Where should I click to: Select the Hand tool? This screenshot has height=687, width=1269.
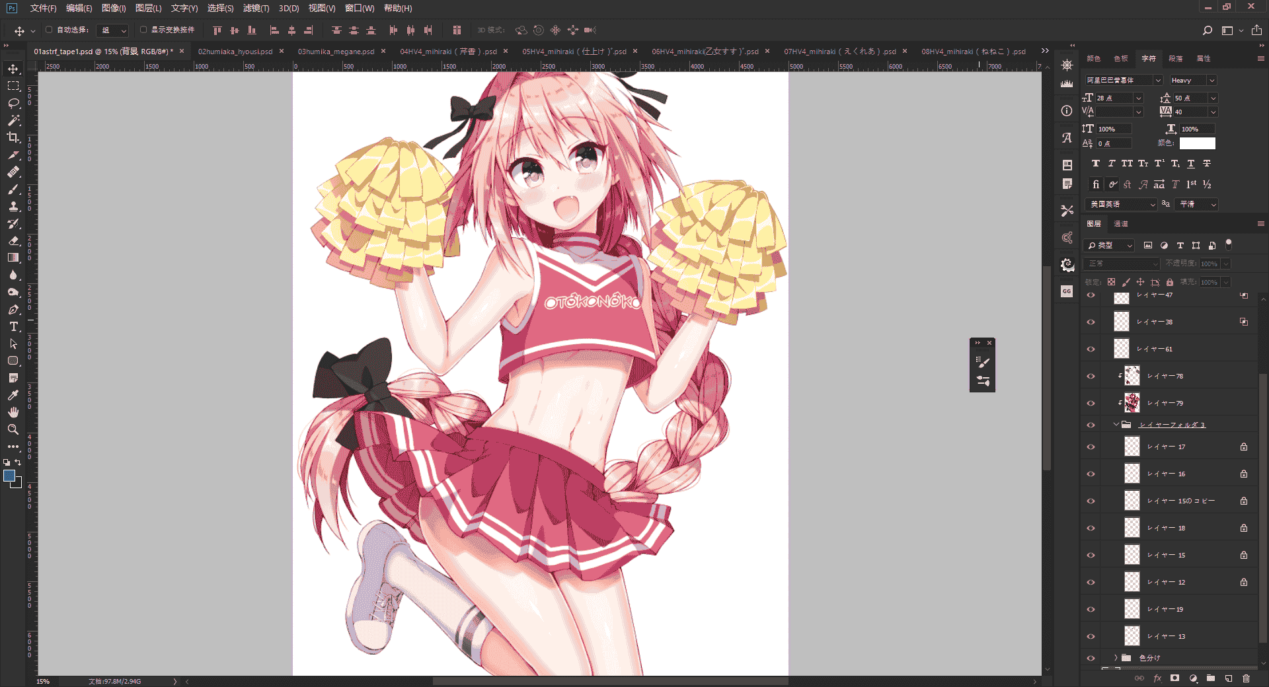pos(13,412)
